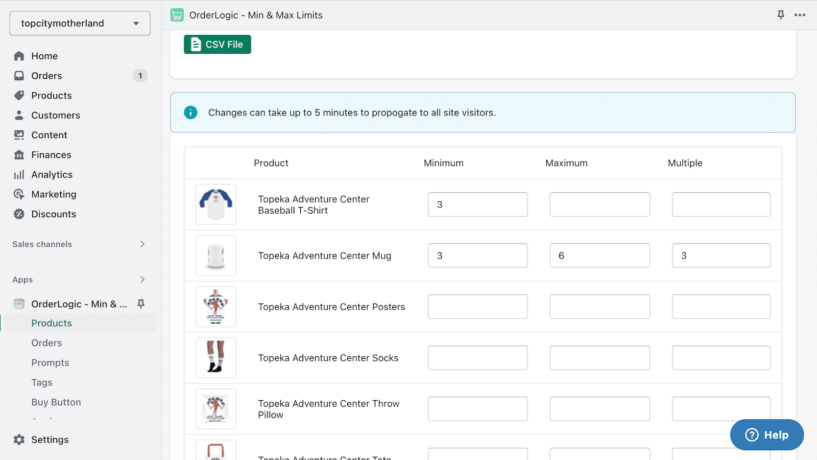Screen dimensions: 817x460
Task: Open the topcitymotherland store switcher
Action: point(79,23)
